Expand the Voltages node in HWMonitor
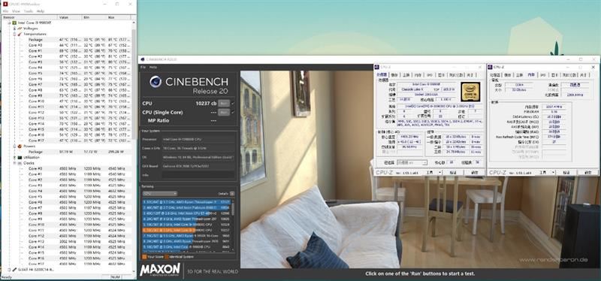 (x=14, y=29)
